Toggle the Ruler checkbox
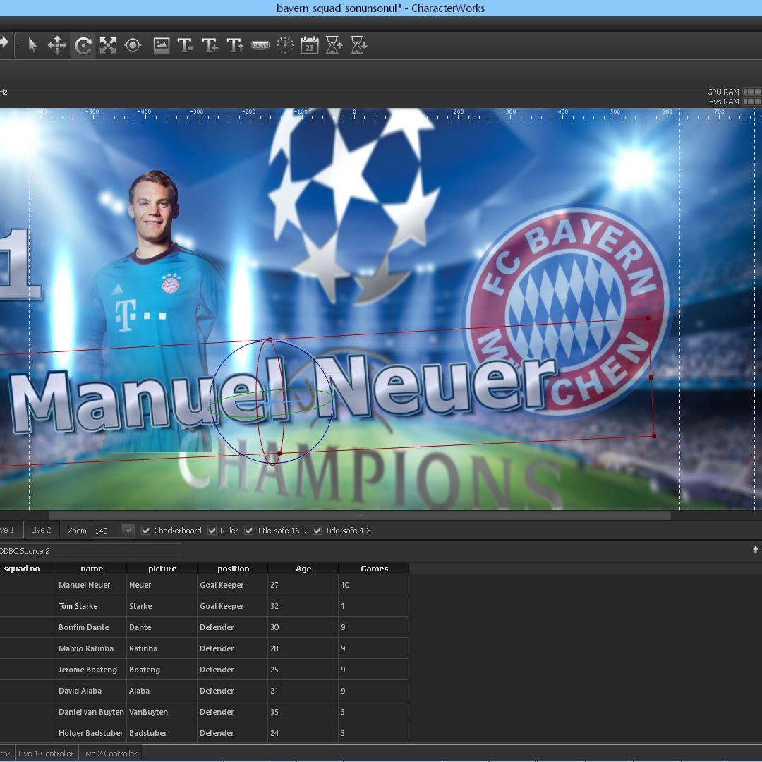This screenshot has height=762, width=762. 212,531
